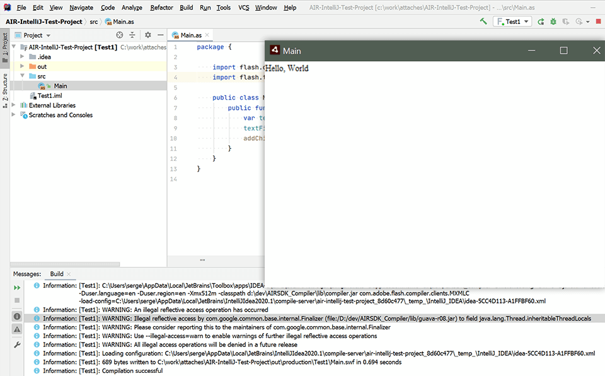Hide the Project tool window
Screen dimensions: 605x376
pyautogui.click(x=161, y=35)
